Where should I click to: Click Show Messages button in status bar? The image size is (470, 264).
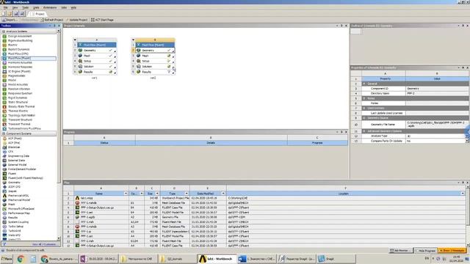(452, 250)
